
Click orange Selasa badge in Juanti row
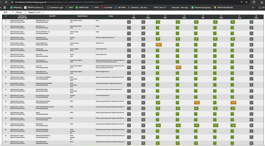(x=178, y=67)
